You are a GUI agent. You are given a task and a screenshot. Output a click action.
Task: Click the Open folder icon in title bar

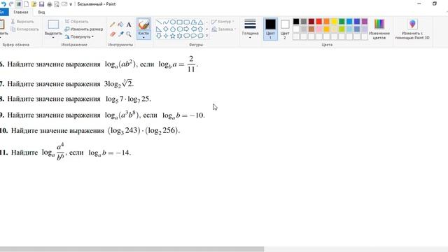tap(34, 4)
